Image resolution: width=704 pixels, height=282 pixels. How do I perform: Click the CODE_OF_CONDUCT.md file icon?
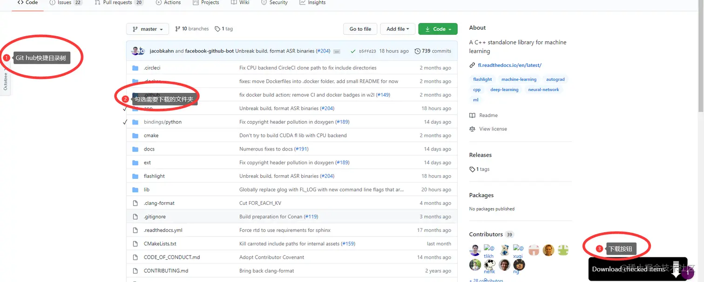(x=135, y=257)
